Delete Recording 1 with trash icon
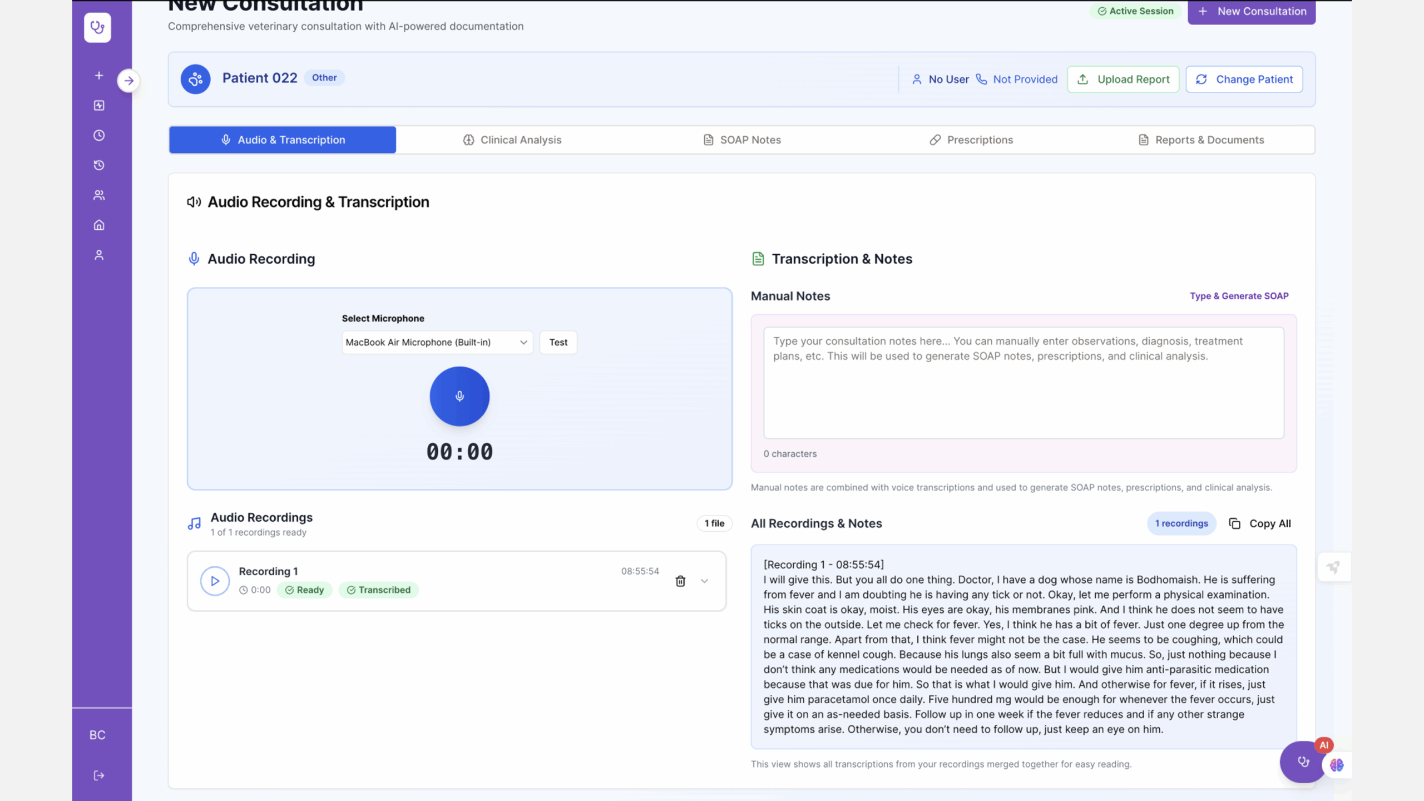 (x=680, y=581)
